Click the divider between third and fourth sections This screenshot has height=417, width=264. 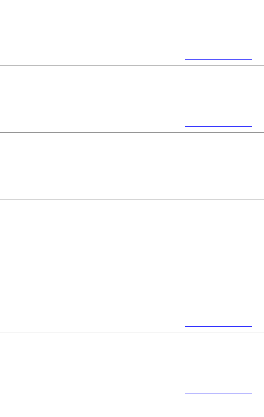tap(132, 199)
